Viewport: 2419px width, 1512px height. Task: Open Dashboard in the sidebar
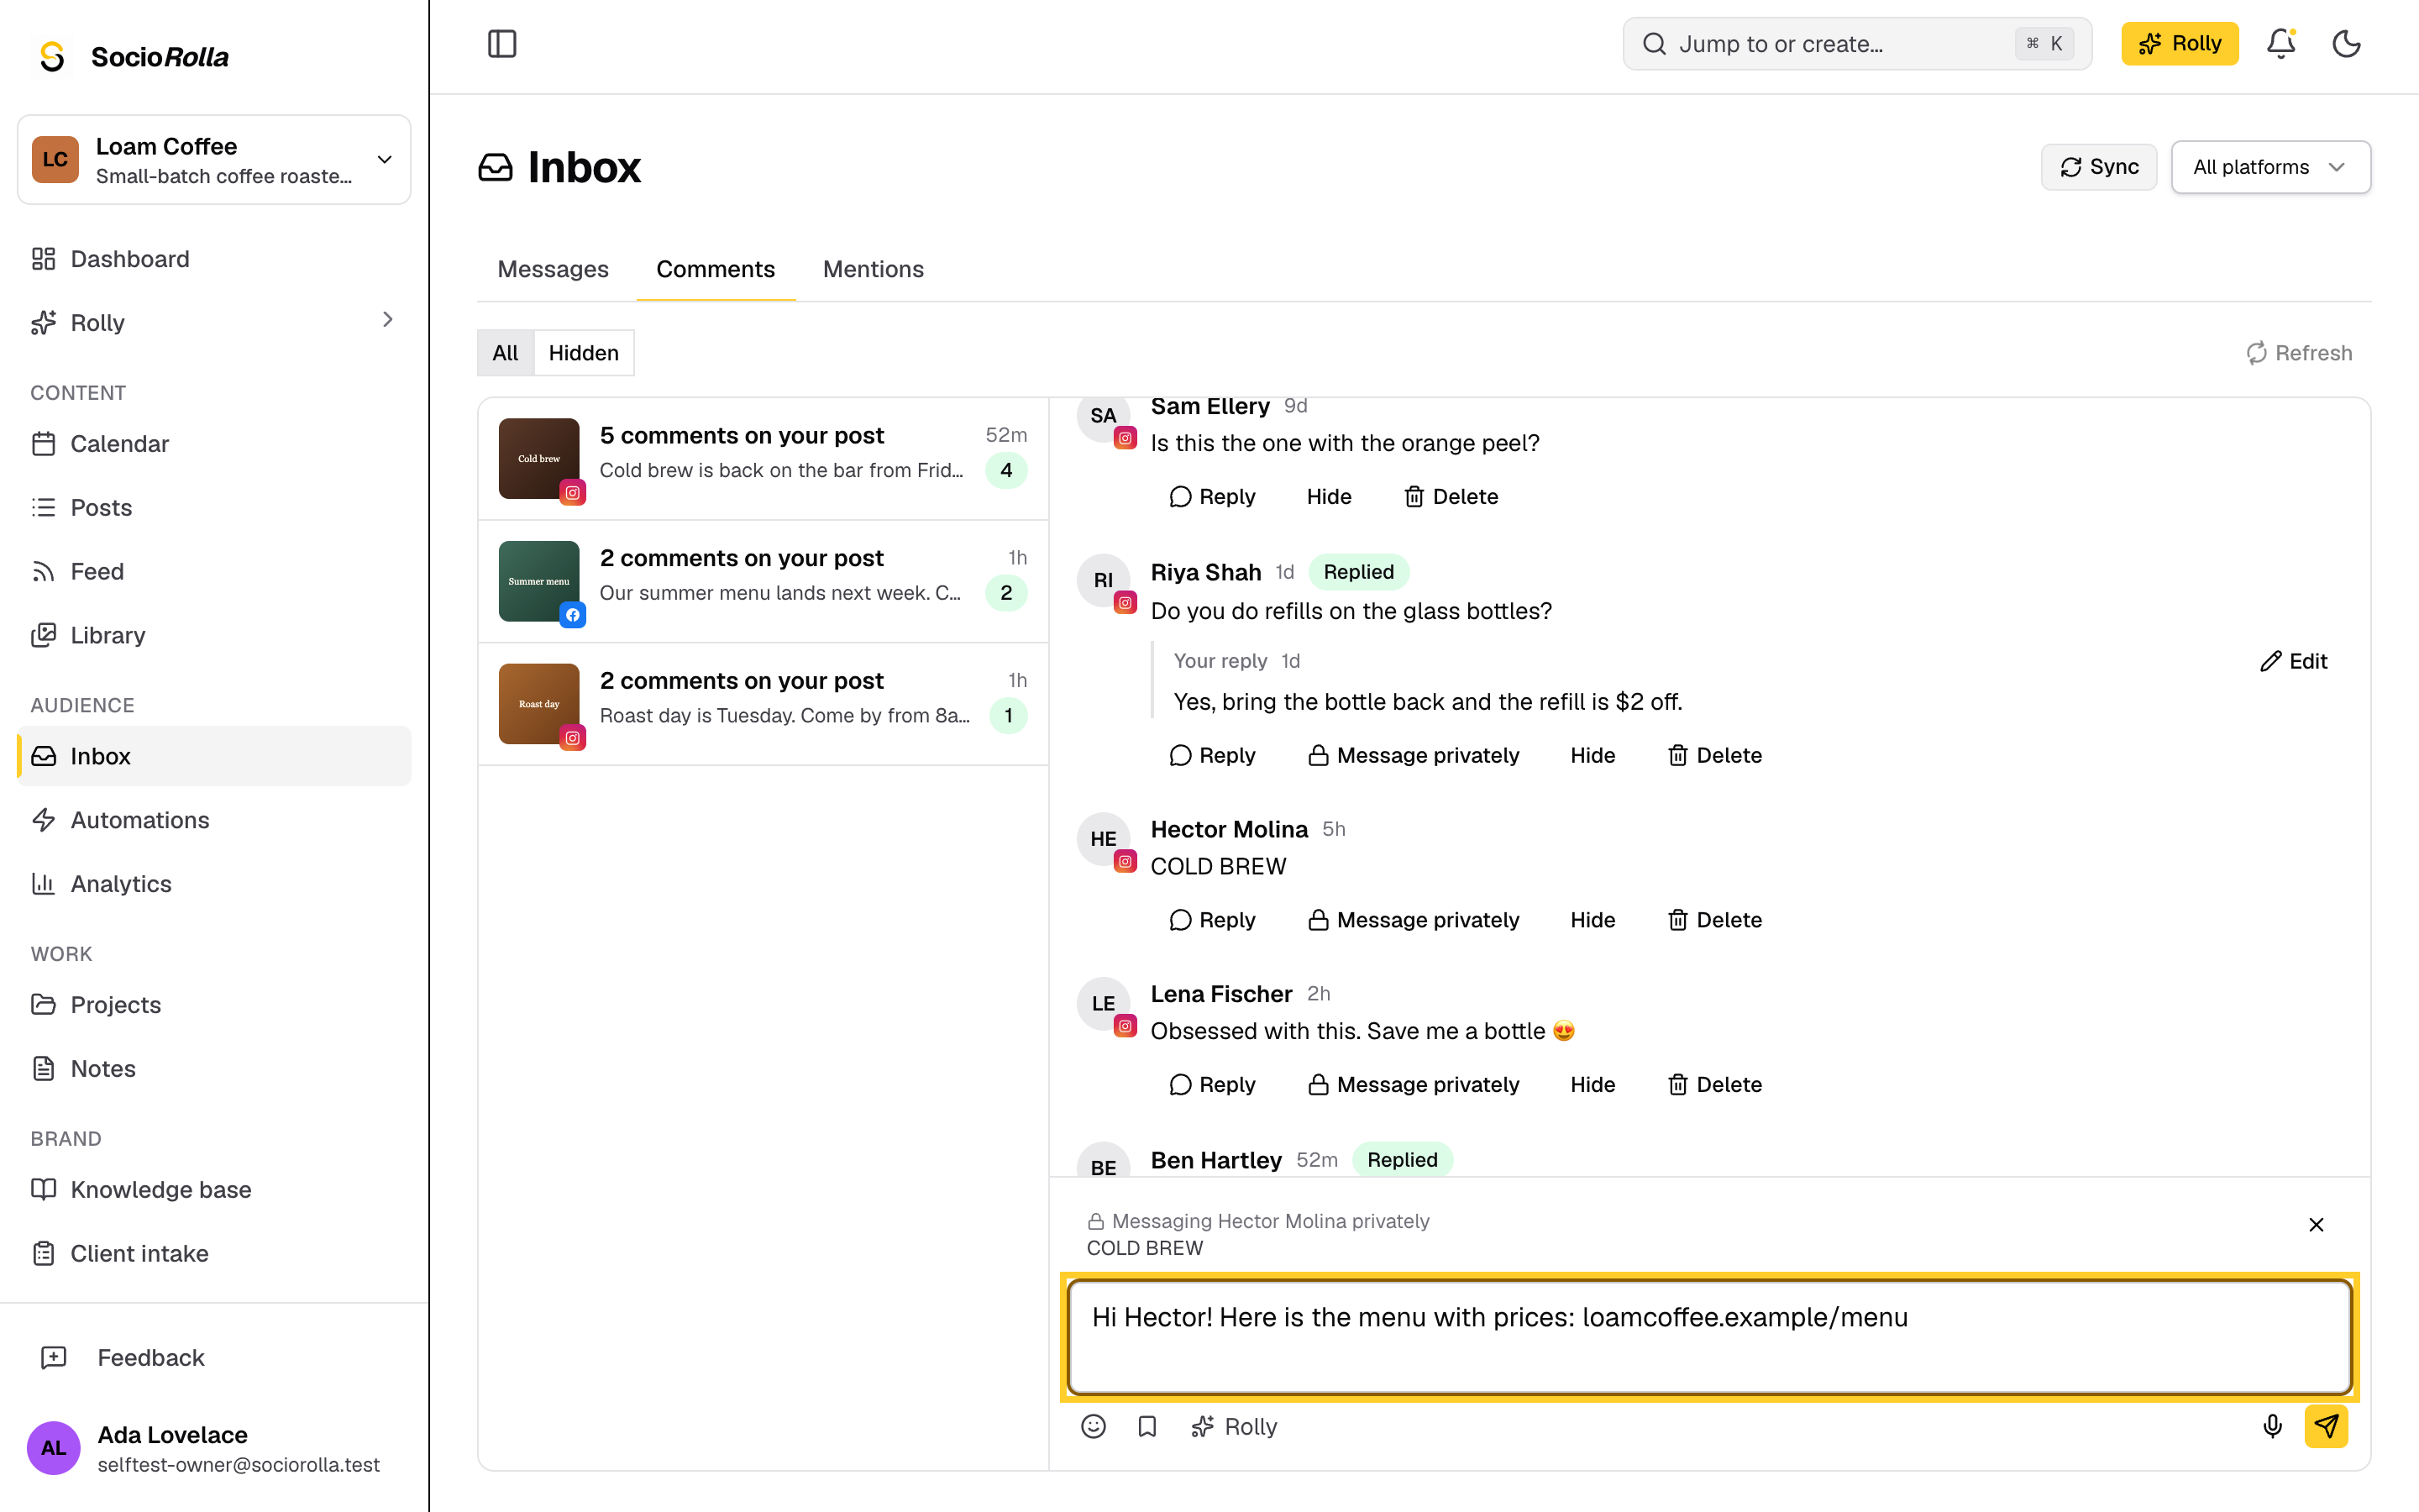pos(214,259)
